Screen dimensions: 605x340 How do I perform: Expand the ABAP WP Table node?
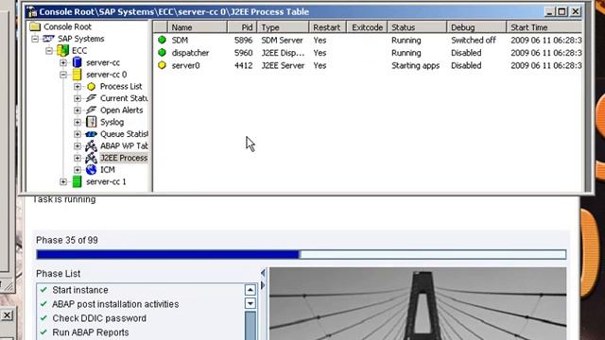click(x=78, y=146)
